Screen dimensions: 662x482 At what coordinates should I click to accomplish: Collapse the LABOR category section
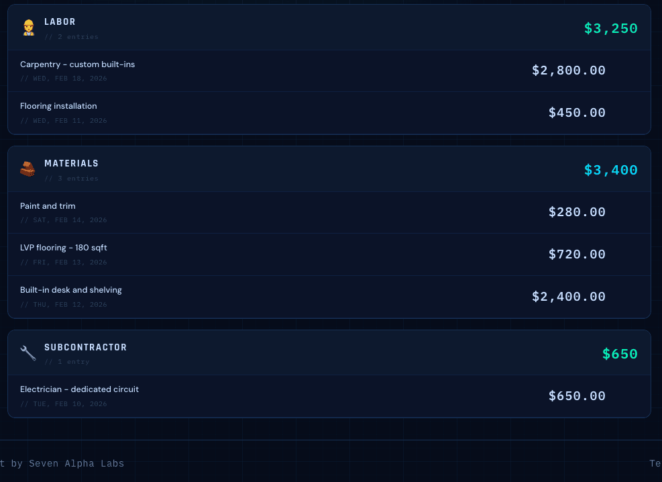coord(329,27)
